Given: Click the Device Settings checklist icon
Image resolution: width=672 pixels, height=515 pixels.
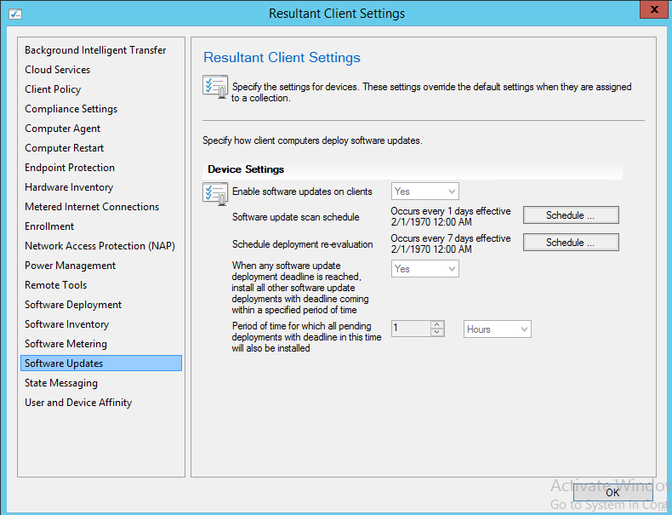Looking at the screenshot, I should coord(214,192).
